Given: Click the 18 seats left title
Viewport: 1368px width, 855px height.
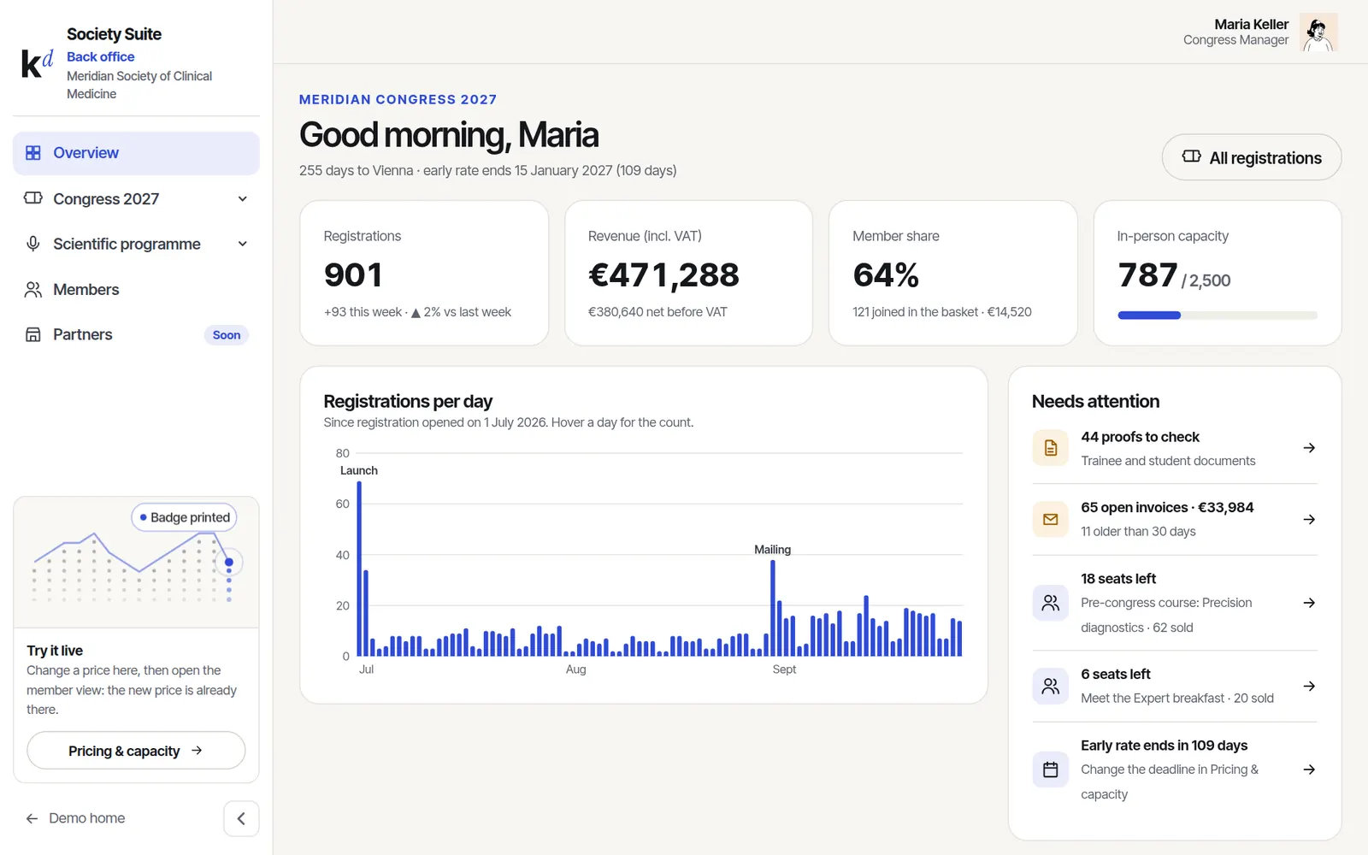Looking at the screenshot, I should pos(1118,579).
